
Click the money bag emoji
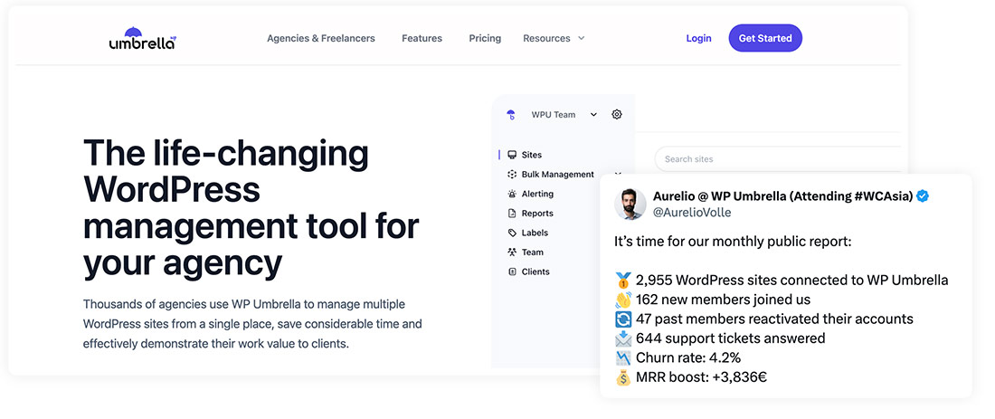623,377
